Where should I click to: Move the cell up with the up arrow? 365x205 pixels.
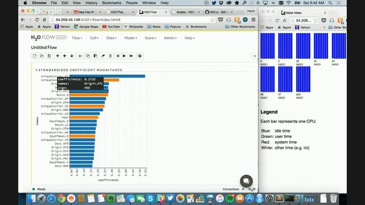(x=64, y=56)
